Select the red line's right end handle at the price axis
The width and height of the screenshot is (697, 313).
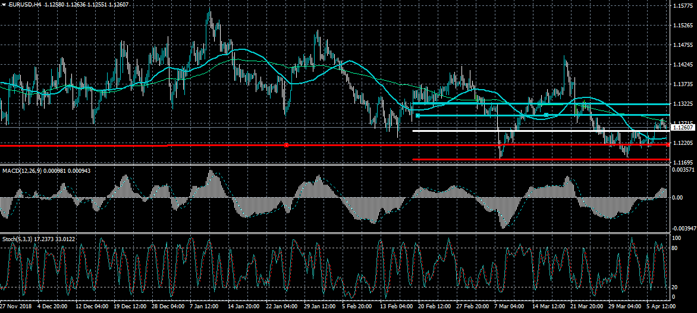point(668,145)
